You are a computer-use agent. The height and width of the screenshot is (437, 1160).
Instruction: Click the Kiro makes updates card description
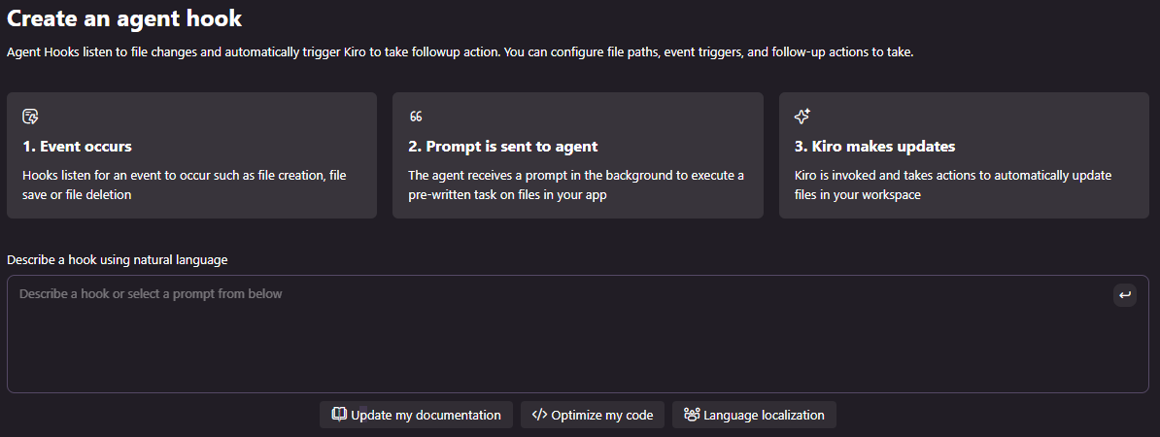tap(953, 185)
